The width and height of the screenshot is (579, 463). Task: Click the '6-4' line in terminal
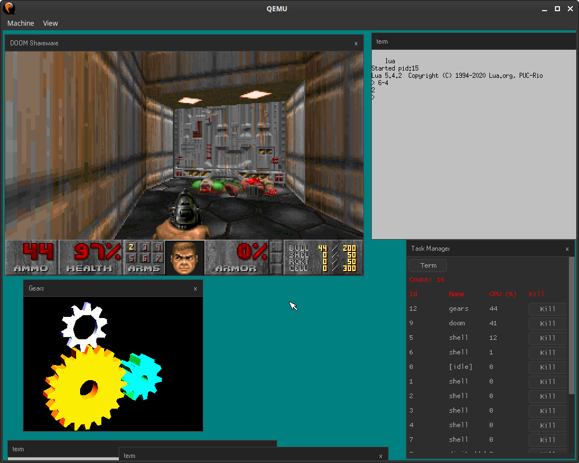383,83
